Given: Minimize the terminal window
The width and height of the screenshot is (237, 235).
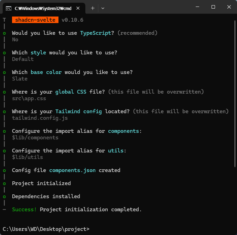Looking at the screenshot, I should [x=197, y=7].
